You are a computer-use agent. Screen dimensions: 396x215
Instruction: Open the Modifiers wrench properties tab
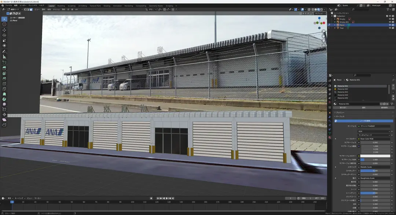(x=330, y=117)
